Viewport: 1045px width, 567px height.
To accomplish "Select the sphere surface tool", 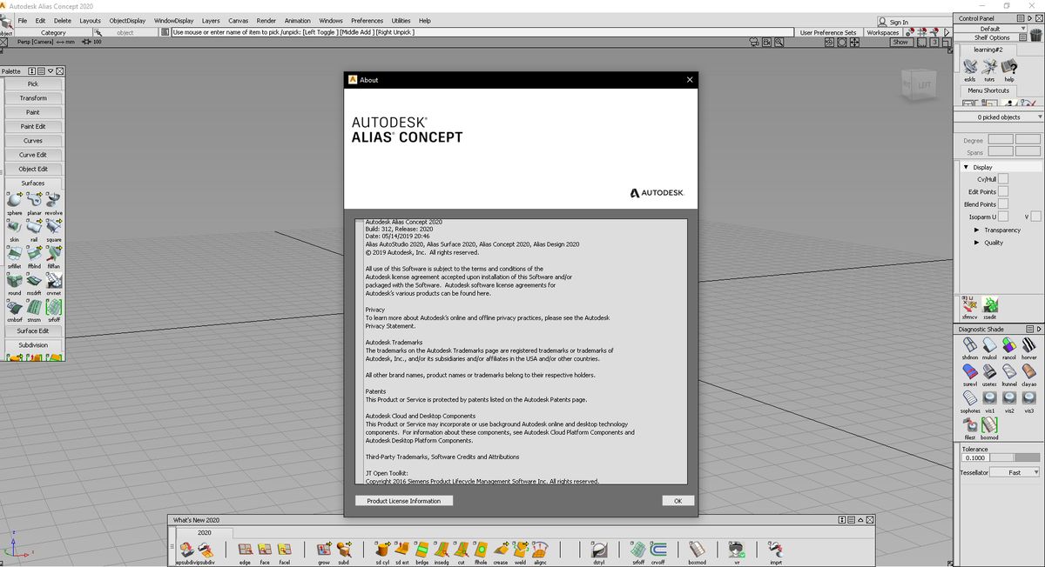I will 15,201.
